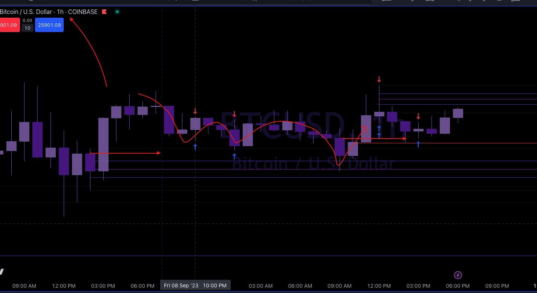
Task: Click the red down-arrow marker near the 3 PM candle
Action: click(418, 116)
